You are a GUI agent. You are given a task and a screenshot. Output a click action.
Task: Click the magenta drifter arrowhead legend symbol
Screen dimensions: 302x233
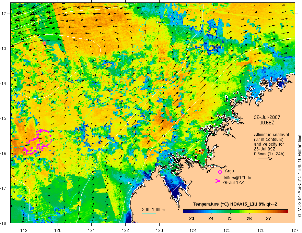click(x=218, y=181)
